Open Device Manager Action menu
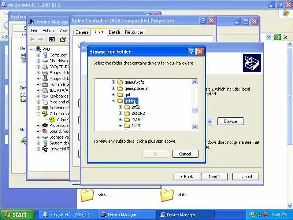This screenshot has height=220, width=293. click(48, 30)
